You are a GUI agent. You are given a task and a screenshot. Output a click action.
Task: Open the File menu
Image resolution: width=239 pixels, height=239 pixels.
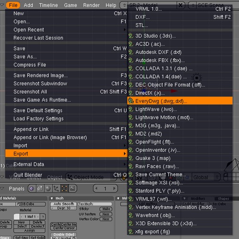(x=13, y=5)
